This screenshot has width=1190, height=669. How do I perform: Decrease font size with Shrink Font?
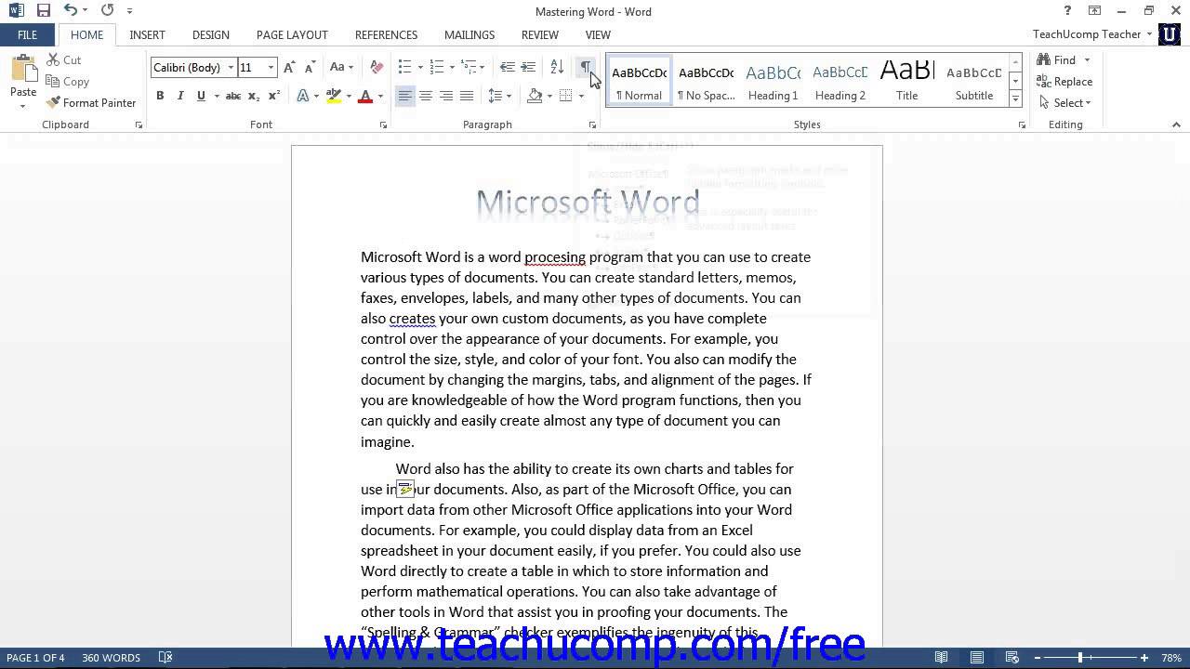tap(309, 67)
